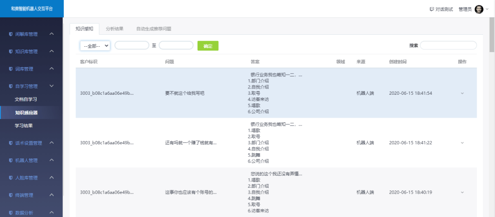Open the --全部-- filter dropdown
Viewport: 495px width, 217px height.
(95, 46)
